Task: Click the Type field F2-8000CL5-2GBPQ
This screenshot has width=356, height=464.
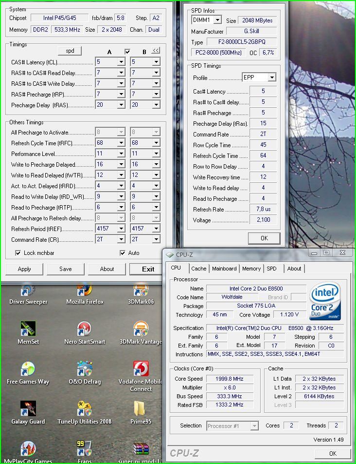Action: (x=242, y=42)
